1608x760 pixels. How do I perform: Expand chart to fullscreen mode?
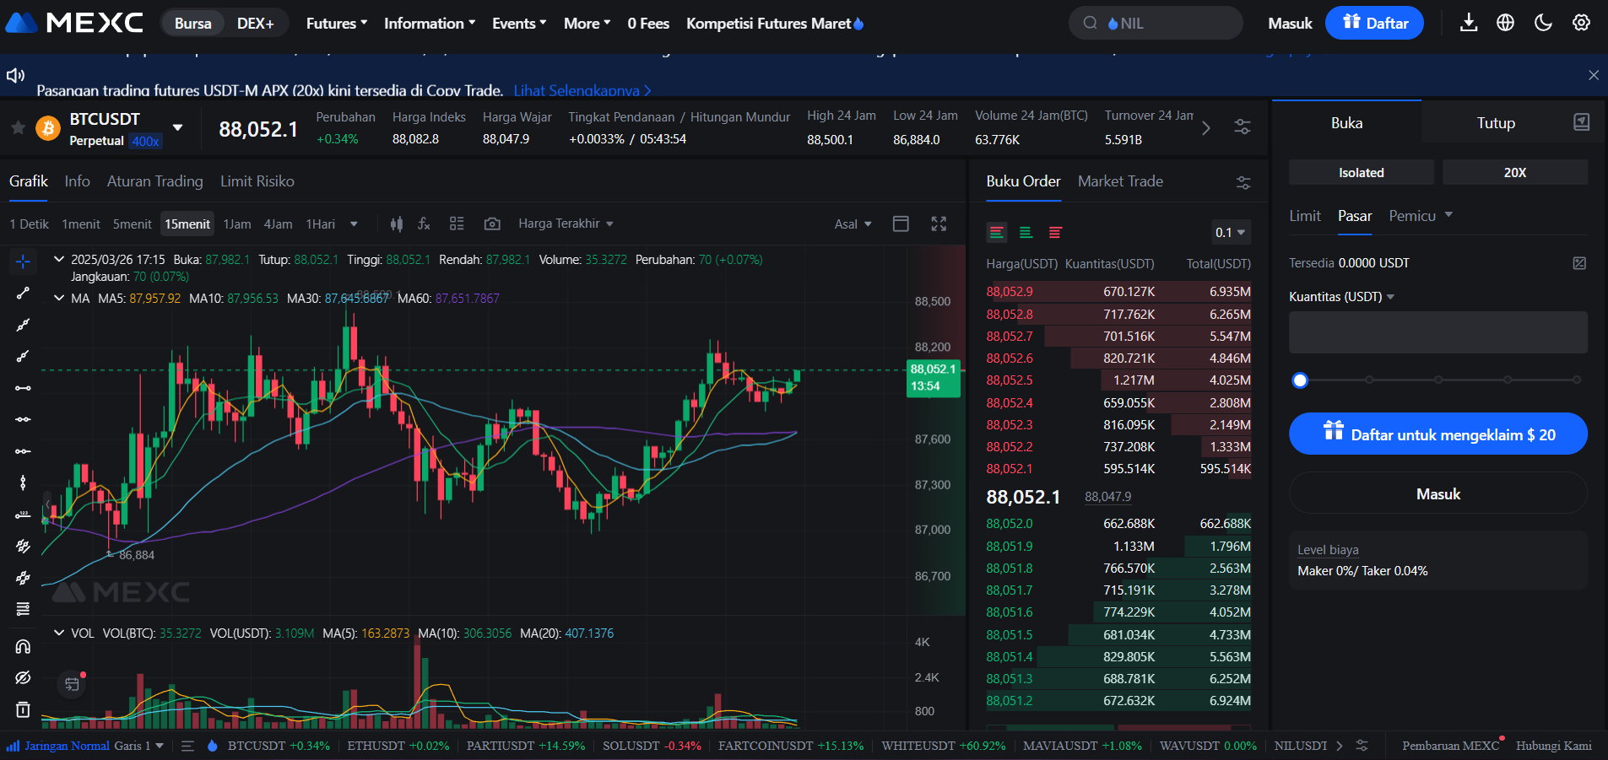pyautogui.click(x=939, y=224)
